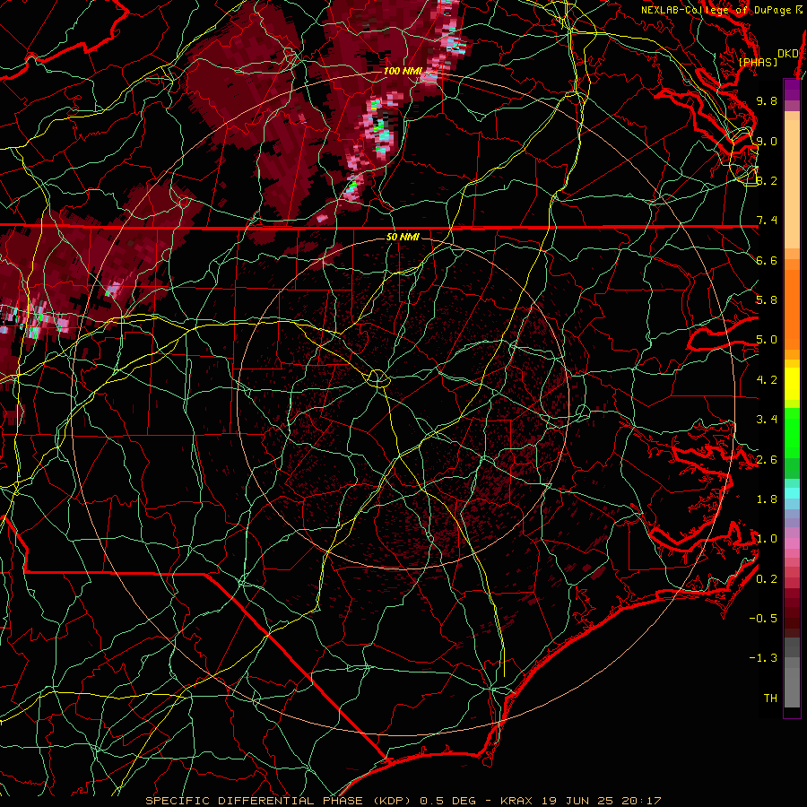Click the 4.2 scale value
Image resolution: width=807 pixels, height=807 pixels.
click(x=767, y=380)
